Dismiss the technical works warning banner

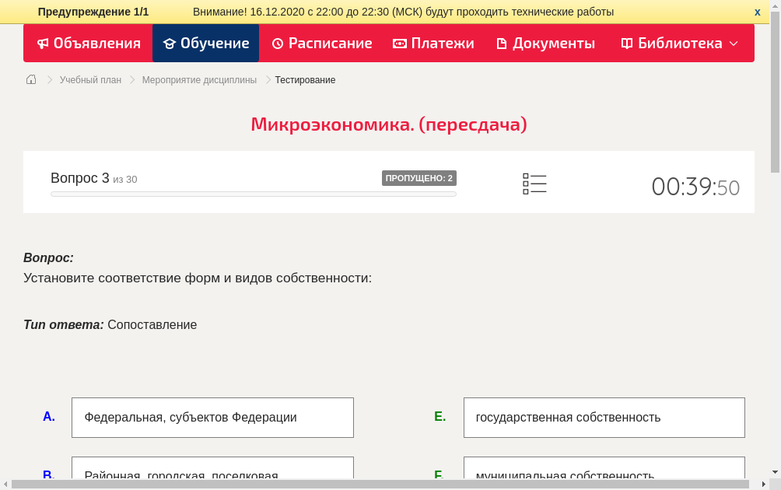(756, 12)
